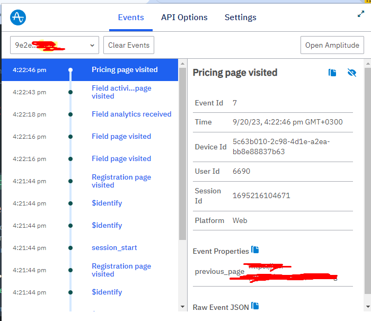
Task: Click the previous_page property name
Action: (x=219, y=272)
